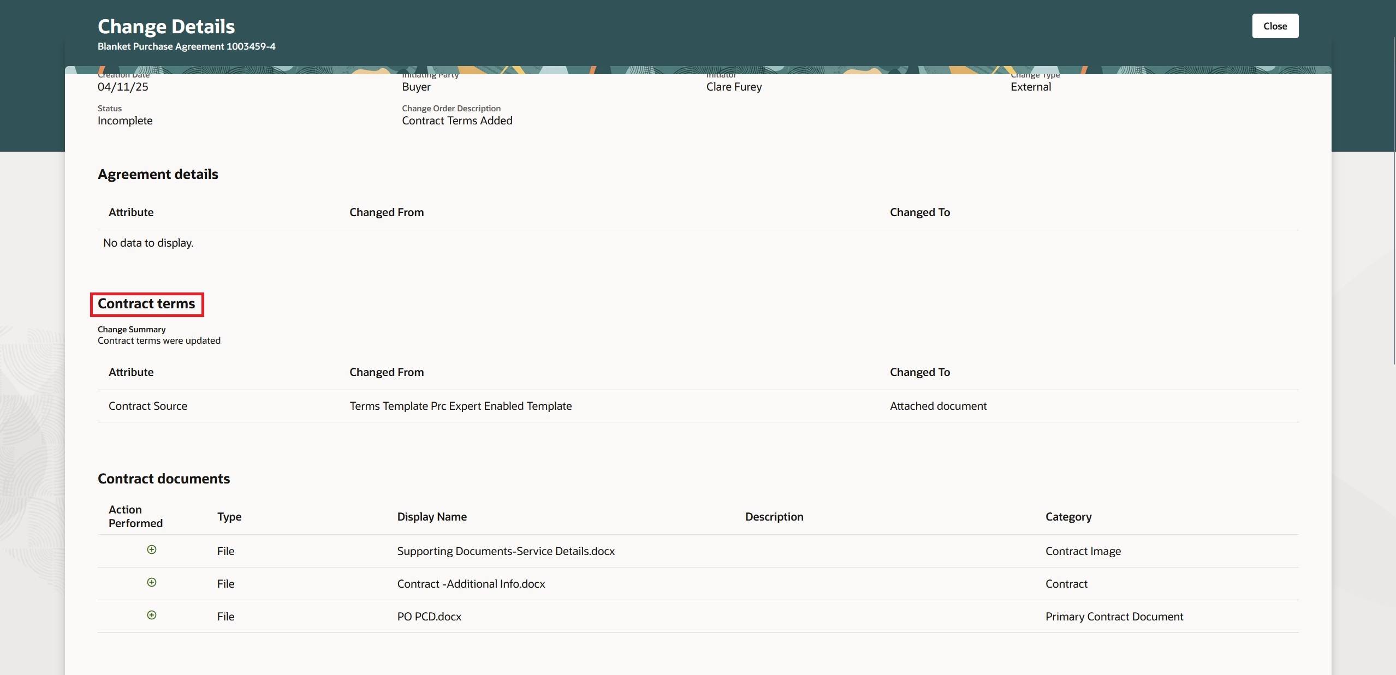Click the Incomplete status value
The image size is (1396, 675).
pos(125,120)
